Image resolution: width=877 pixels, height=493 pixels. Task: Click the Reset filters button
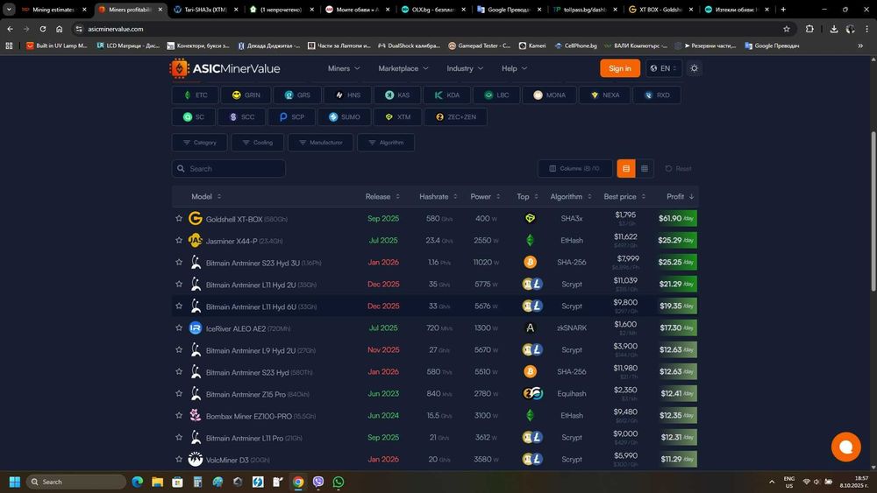pyautogui.click(x=678, y=169)
